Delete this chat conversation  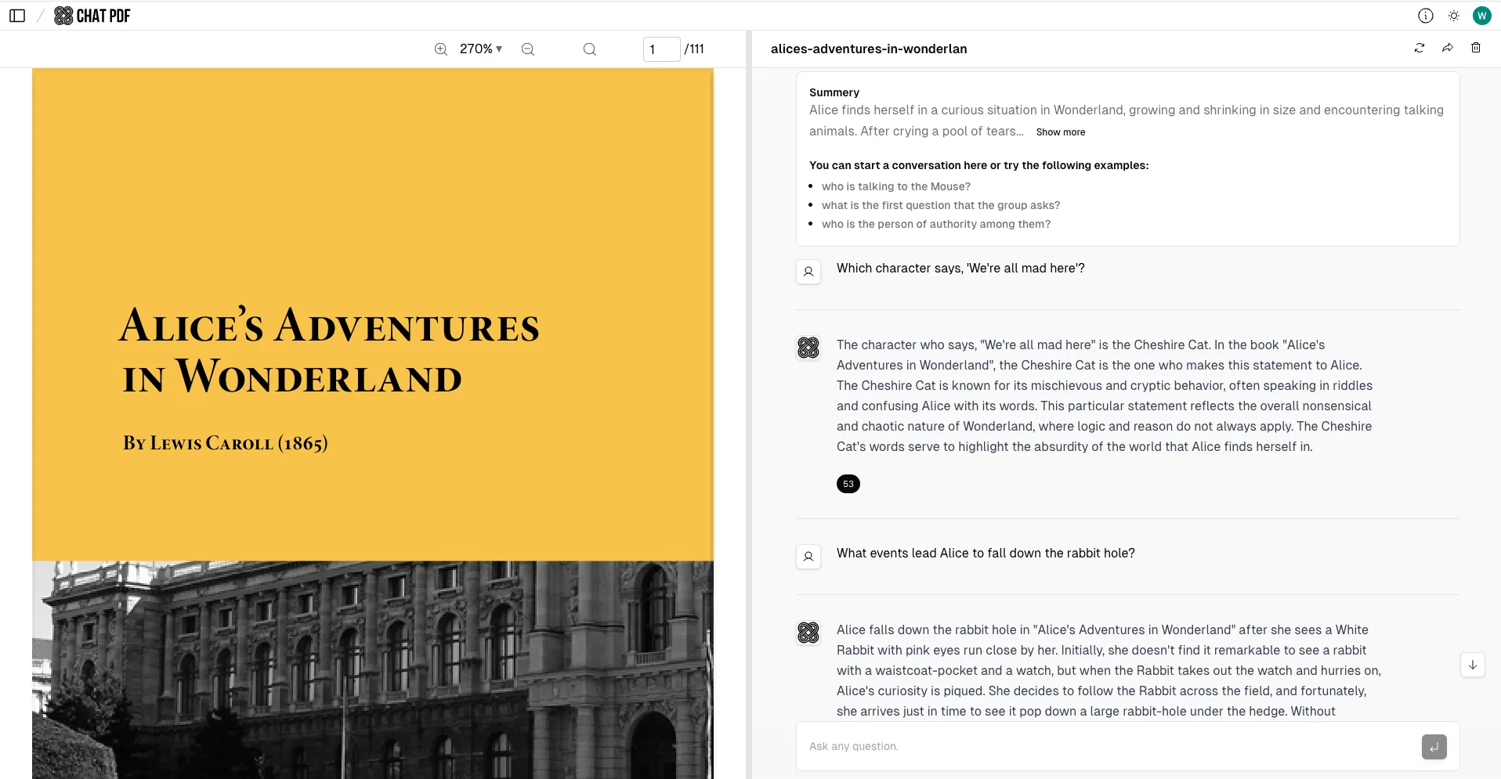pos(1476,48)
